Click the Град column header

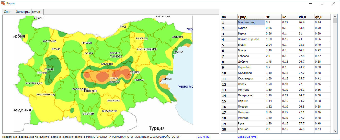[251, 17]
